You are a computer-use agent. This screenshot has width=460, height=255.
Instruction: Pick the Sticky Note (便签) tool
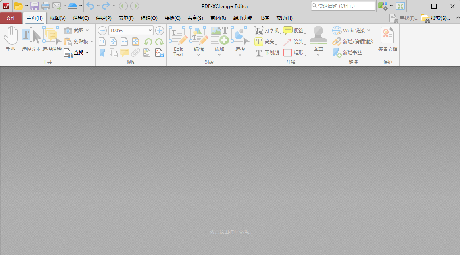click(294, 31)
